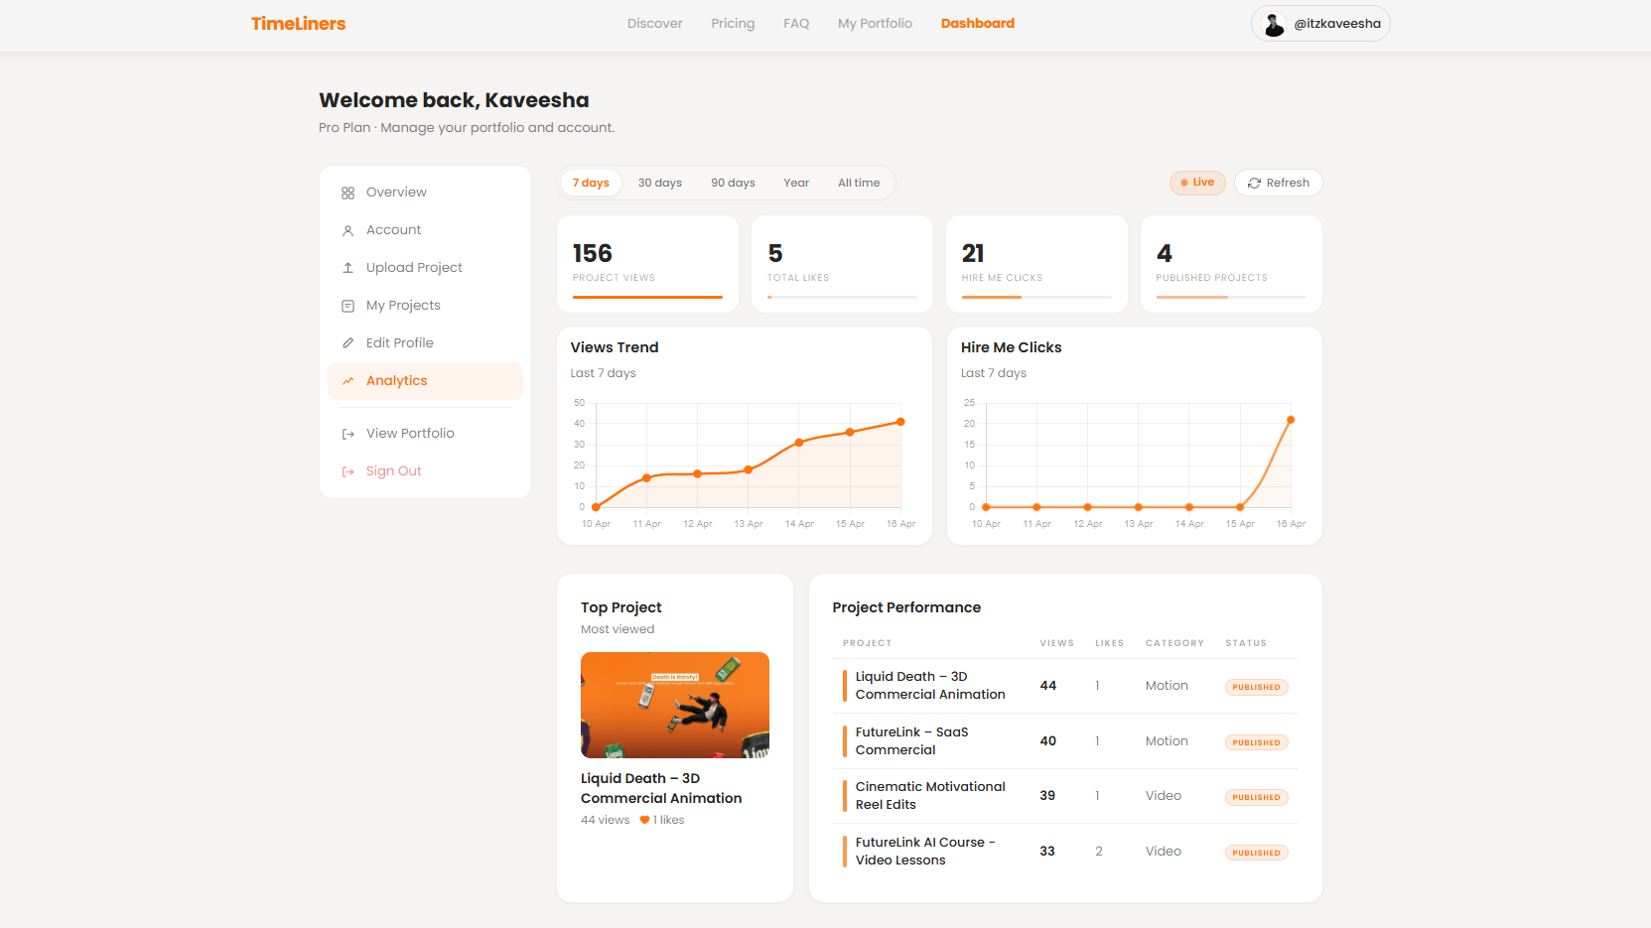Click the TimeLiners logo
This screenshot has width=1651, height=928.
pos(298,24)
